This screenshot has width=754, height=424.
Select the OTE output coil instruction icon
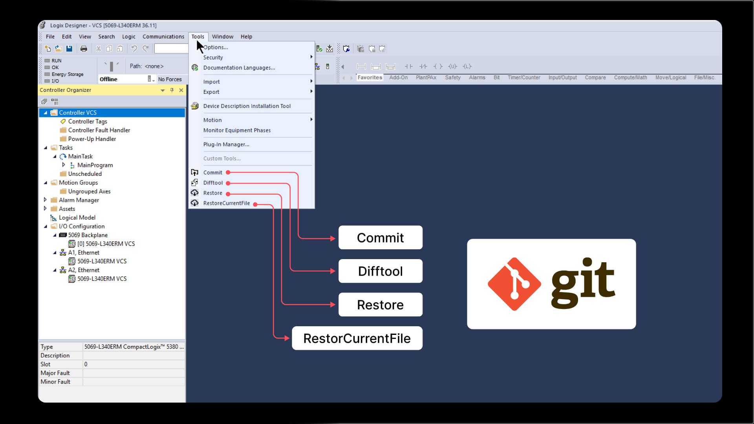(439, 66)
